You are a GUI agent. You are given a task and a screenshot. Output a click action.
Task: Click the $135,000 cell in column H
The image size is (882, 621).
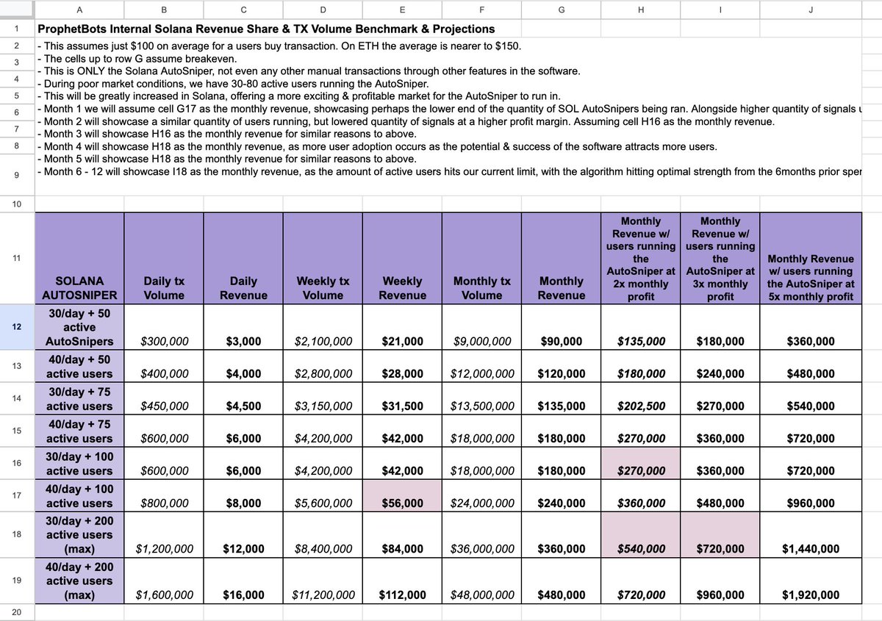tap(641, 327)
